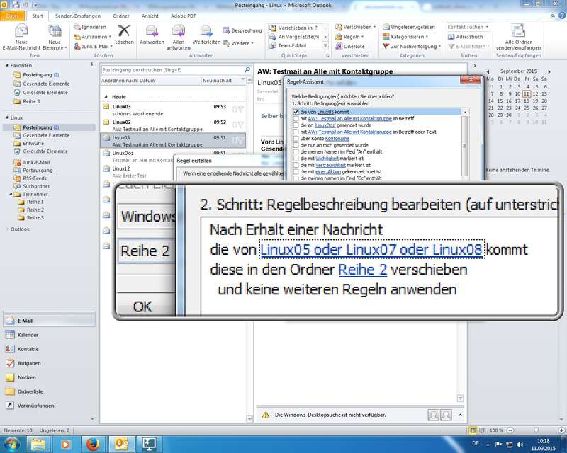Collapse the Heute message group

point(106,97)
